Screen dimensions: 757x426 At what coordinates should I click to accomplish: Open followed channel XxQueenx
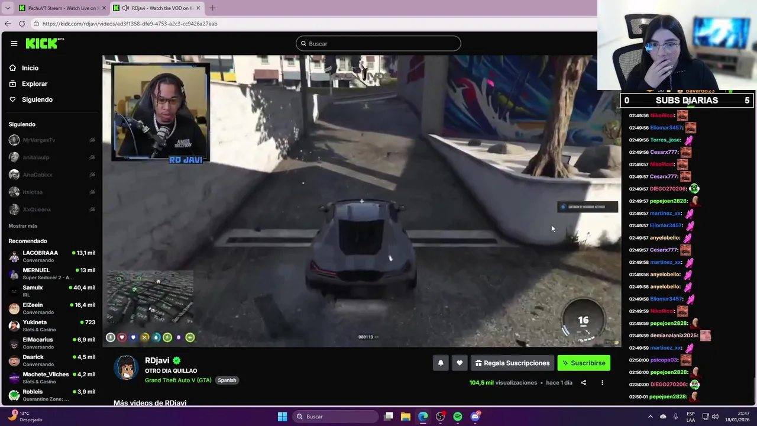tap(51, 209)
